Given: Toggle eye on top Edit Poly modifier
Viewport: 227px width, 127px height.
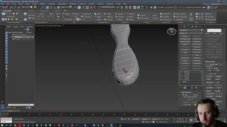Looking at the screenshot, I should [x=181, y=72].
